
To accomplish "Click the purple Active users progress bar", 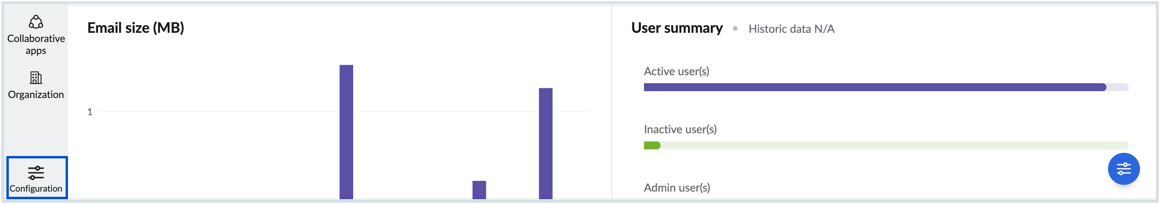I will click(x=874, y=87).
